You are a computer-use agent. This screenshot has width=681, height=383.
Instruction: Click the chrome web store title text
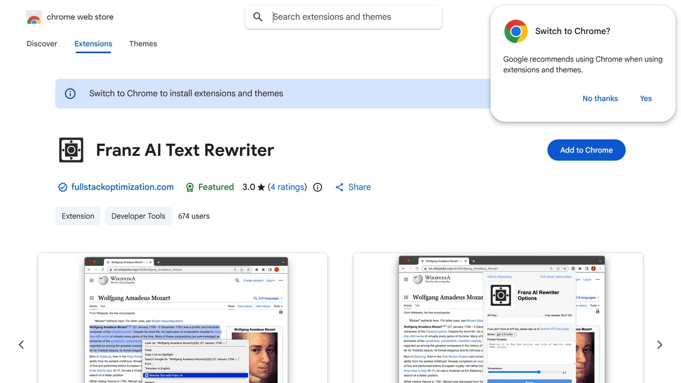(x=80, y=17)
